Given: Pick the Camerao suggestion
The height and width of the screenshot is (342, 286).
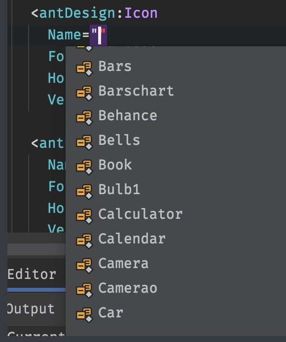Looking at the screenshot, I should click(x=176, y=288).
